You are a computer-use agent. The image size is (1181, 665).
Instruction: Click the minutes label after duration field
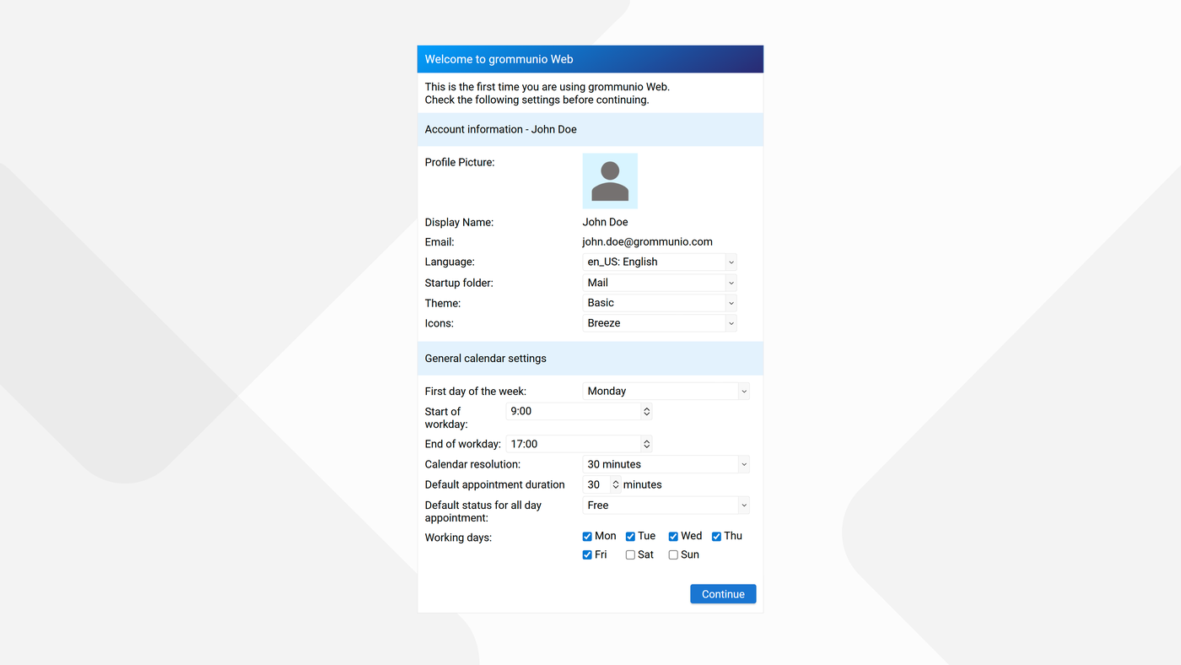tap(642, 485)
